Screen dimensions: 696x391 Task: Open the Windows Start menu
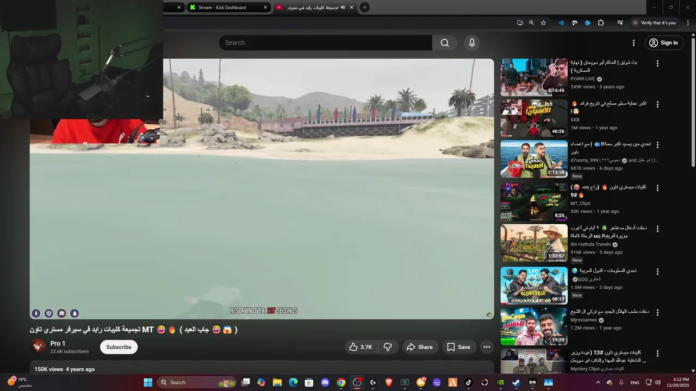(x=148, y=382)
